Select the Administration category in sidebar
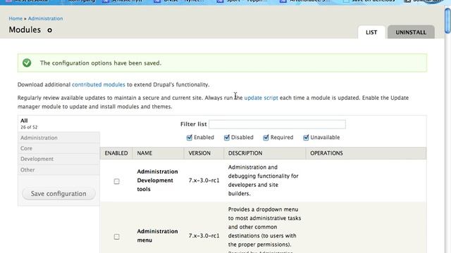 tap(58, 138)
